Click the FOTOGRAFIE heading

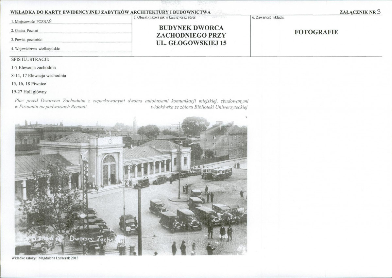coord(316,32)
